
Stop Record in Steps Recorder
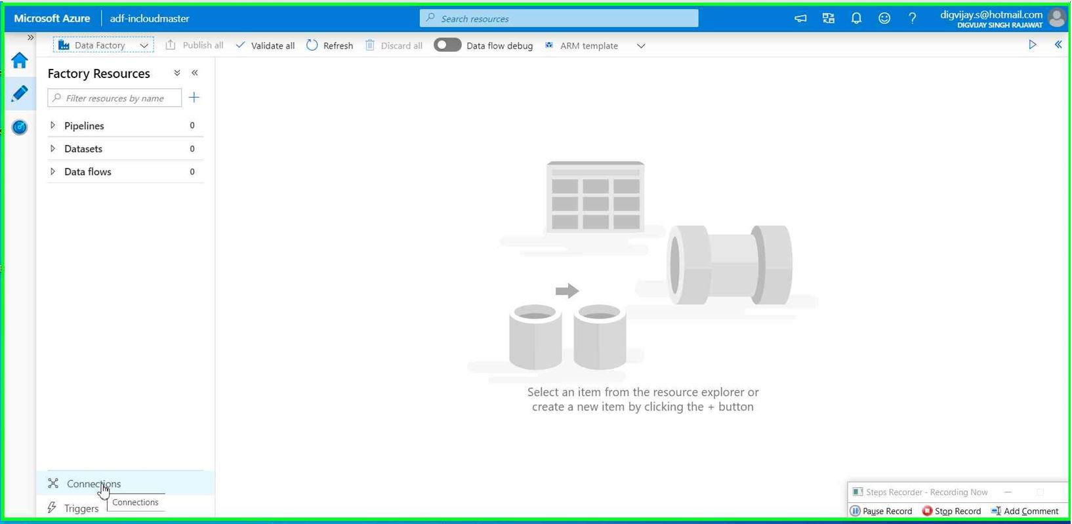tap(951, 511)
